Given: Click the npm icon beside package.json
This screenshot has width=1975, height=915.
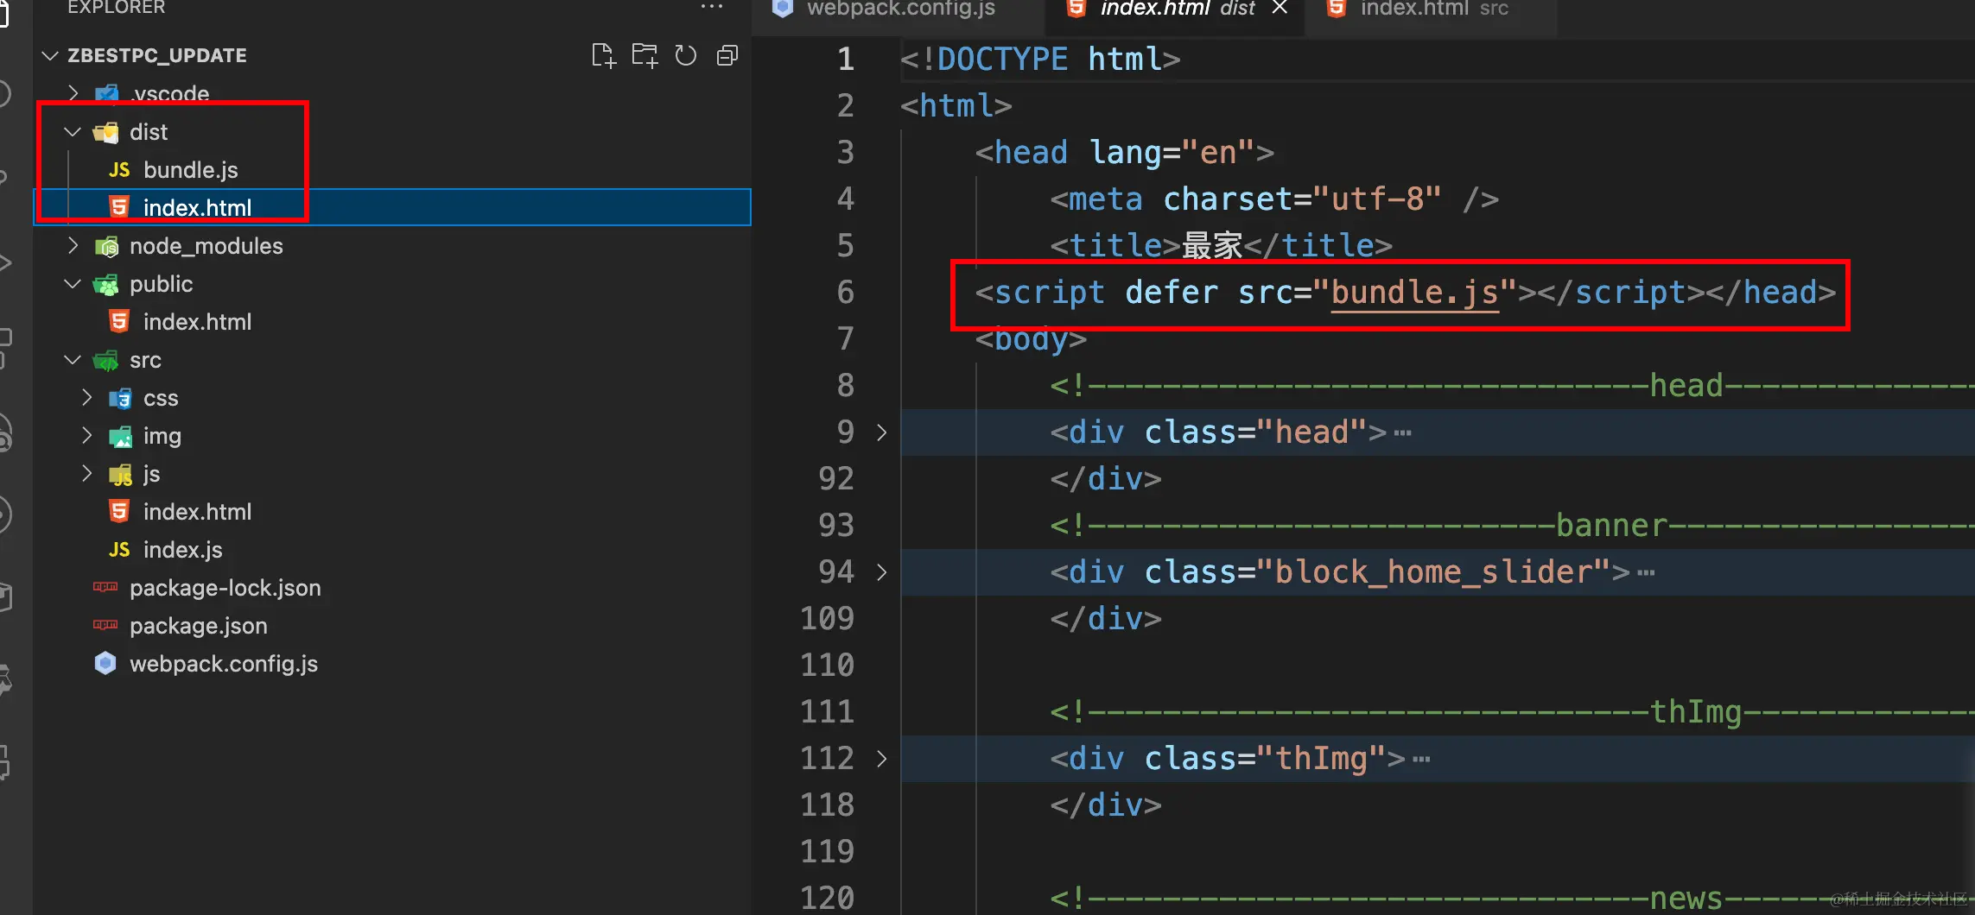Looking at the screenshot, I should pos(105,625).
